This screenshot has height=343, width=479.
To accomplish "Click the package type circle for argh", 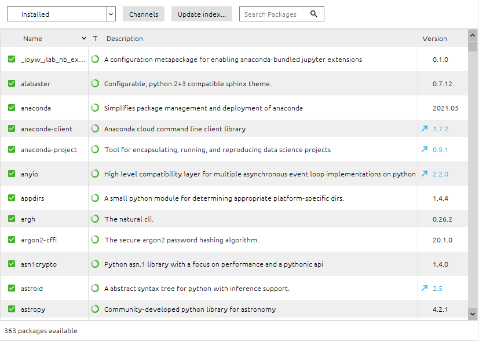I will 95,219.
